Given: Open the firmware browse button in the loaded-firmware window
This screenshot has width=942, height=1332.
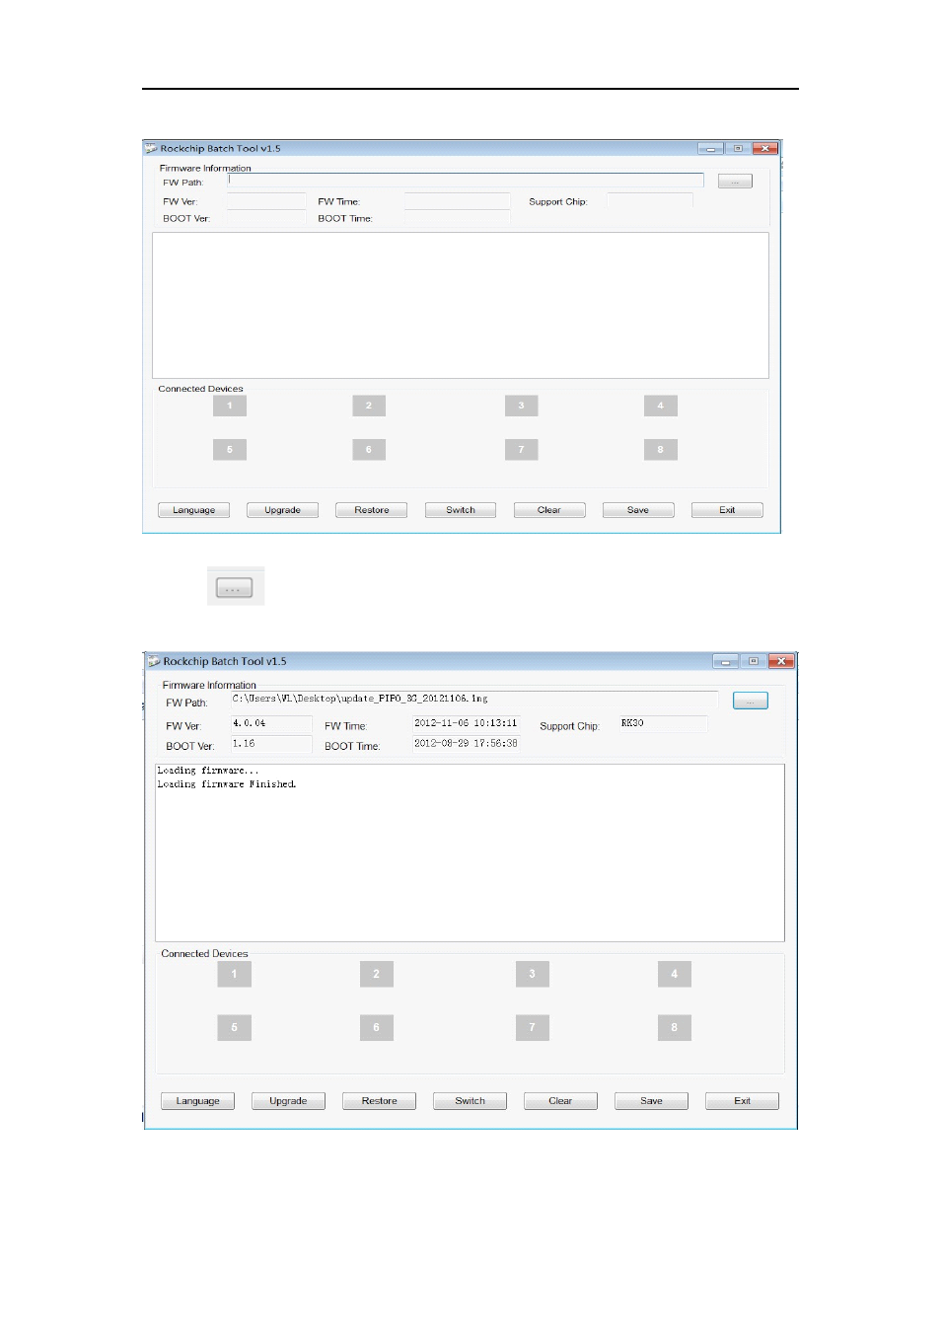Looking at the screenshot, I should point(751,701).
